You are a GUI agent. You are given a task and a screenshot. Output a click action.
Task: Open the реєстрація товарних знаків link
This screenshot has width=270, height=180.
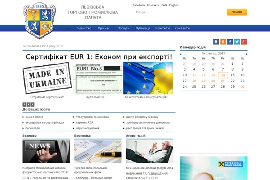pyautogui.click(x=145, y=128)
